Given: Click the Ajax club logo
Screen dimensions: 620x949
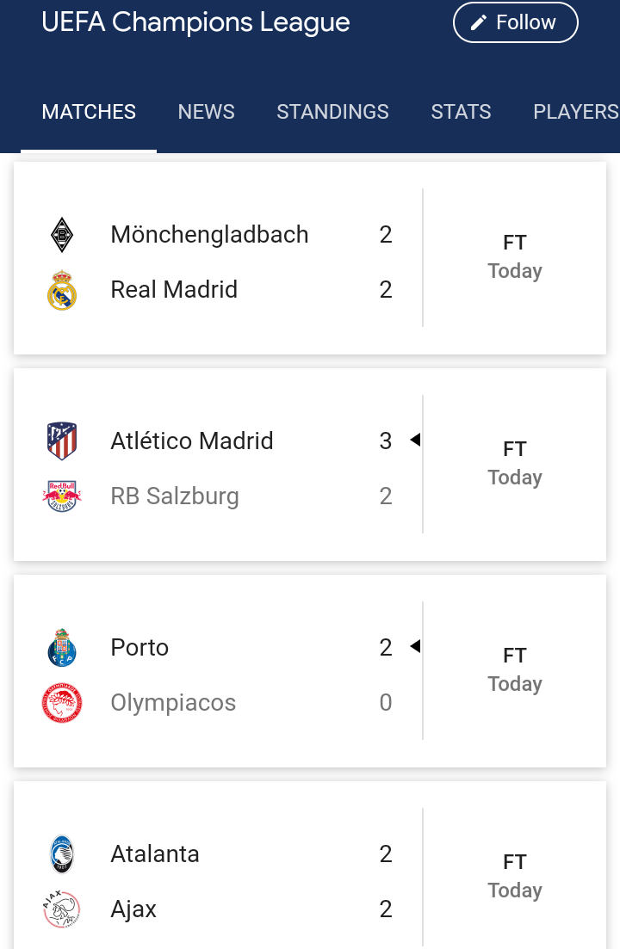Looking at the screenshot, I should click(62, 909).
